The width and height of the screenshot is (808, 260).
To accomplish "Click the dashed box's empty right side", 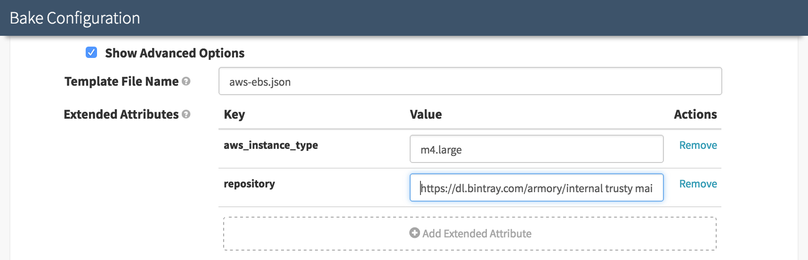I will click(636, 234).
